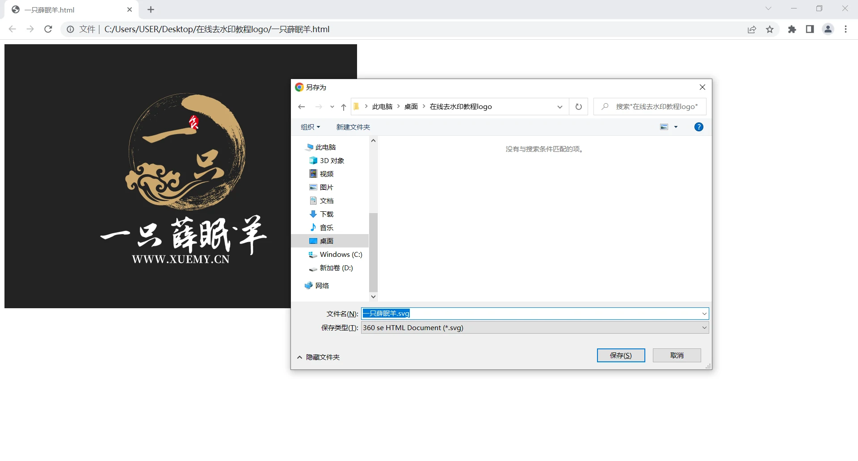Screen dimensions: 858x461
Task: Open the Chrome three-dot menu
Action: tap(845, 29)
